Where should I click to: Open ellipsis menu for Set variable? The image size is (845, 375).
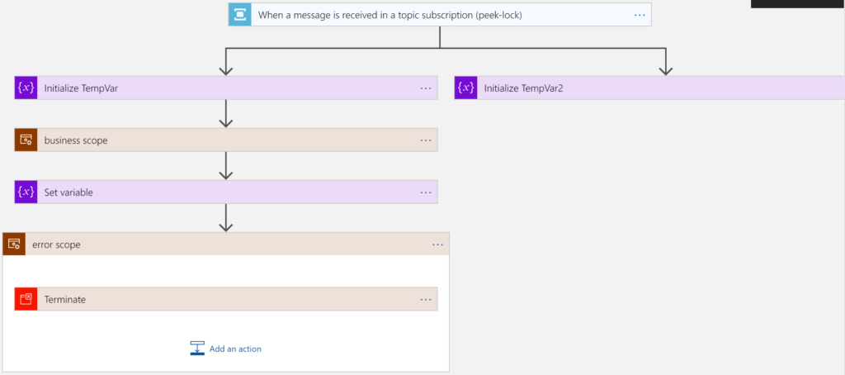pos(426,192)
